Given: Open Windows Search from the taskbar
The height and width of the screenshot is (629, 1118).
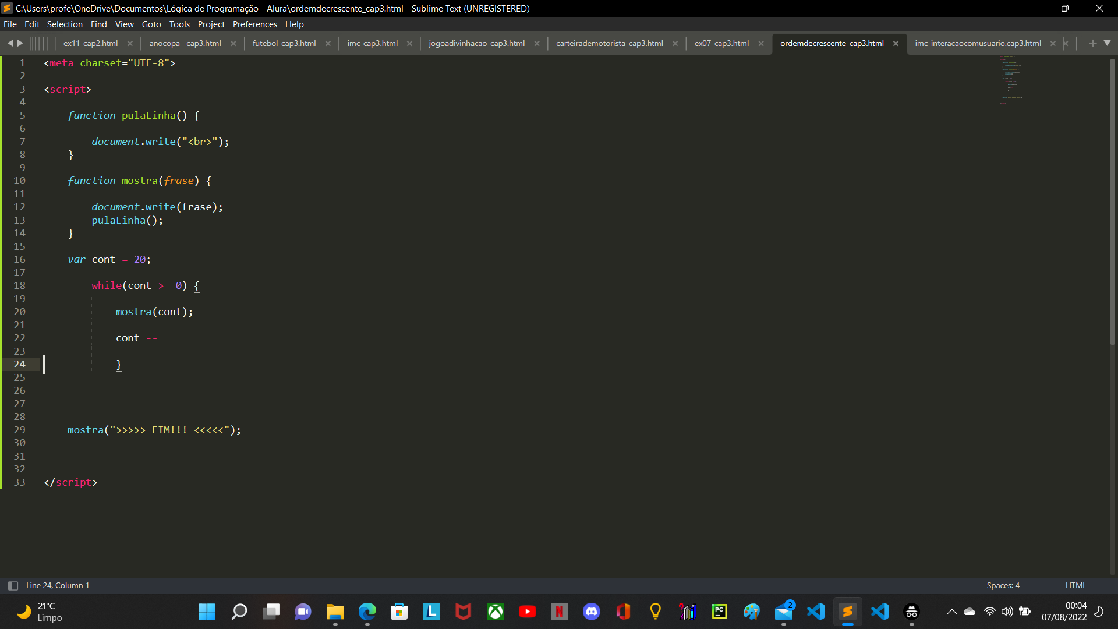Looking at the screenshot, I should [239, 612].
